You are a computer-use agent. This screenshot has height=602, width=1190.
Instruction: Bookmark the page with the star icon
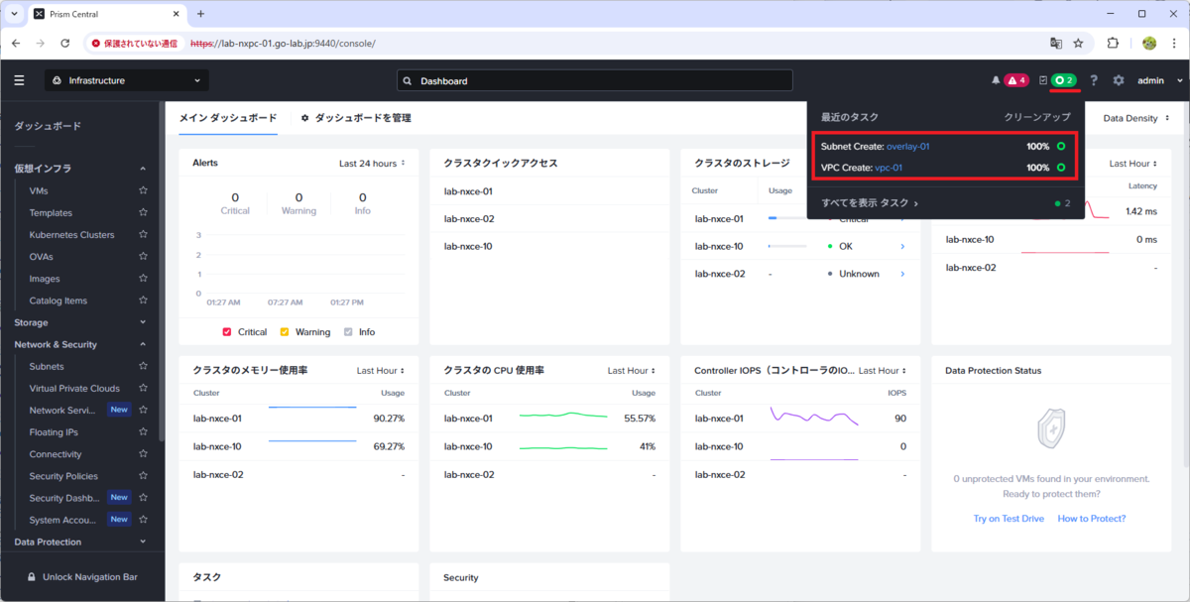pyautogui.click(x=1078, y=44)
